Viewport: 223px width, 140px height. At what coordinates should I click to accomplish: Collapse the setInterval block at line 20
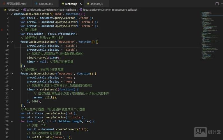coord(12,90)
